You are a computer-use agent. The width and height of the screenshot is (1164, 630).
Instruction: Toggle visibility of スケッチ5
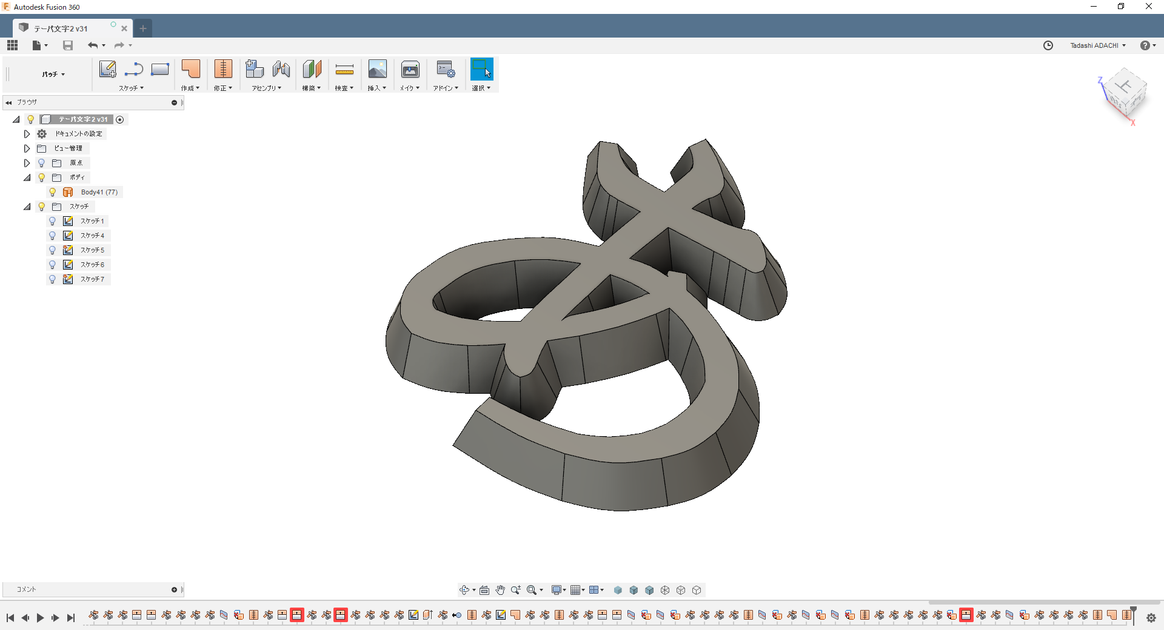pyautogui.click(x=53, y=250)
